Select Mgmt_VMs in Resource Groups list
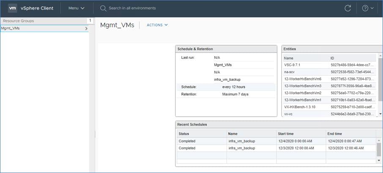Screen dimensions: 383x173 click(44, 28)
